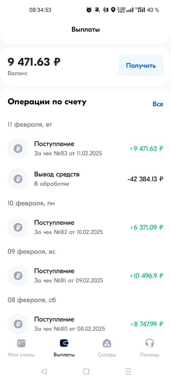The image size is (171, 382).
Task: Tap ruble icon for чек №80
Action: [x=18, y=324]
